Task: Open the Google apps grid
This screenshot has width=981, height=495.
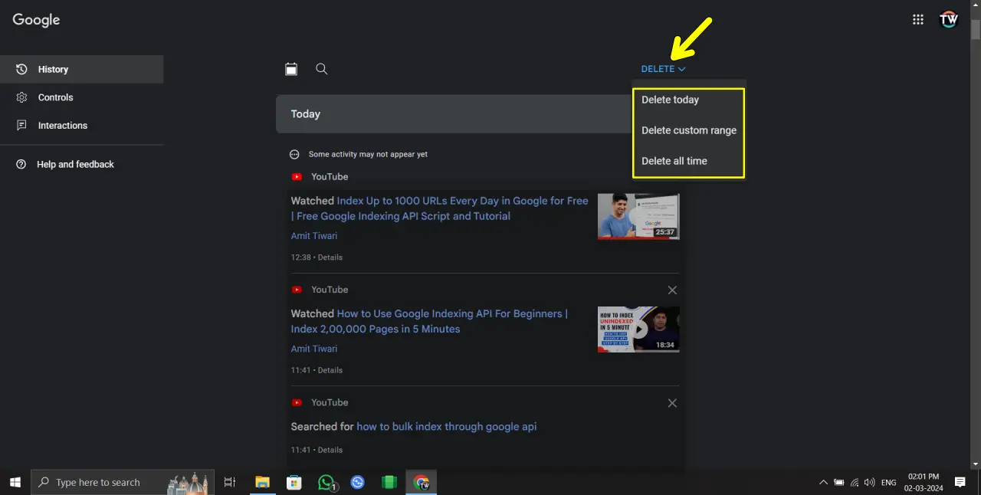Action: click(917, 19)
